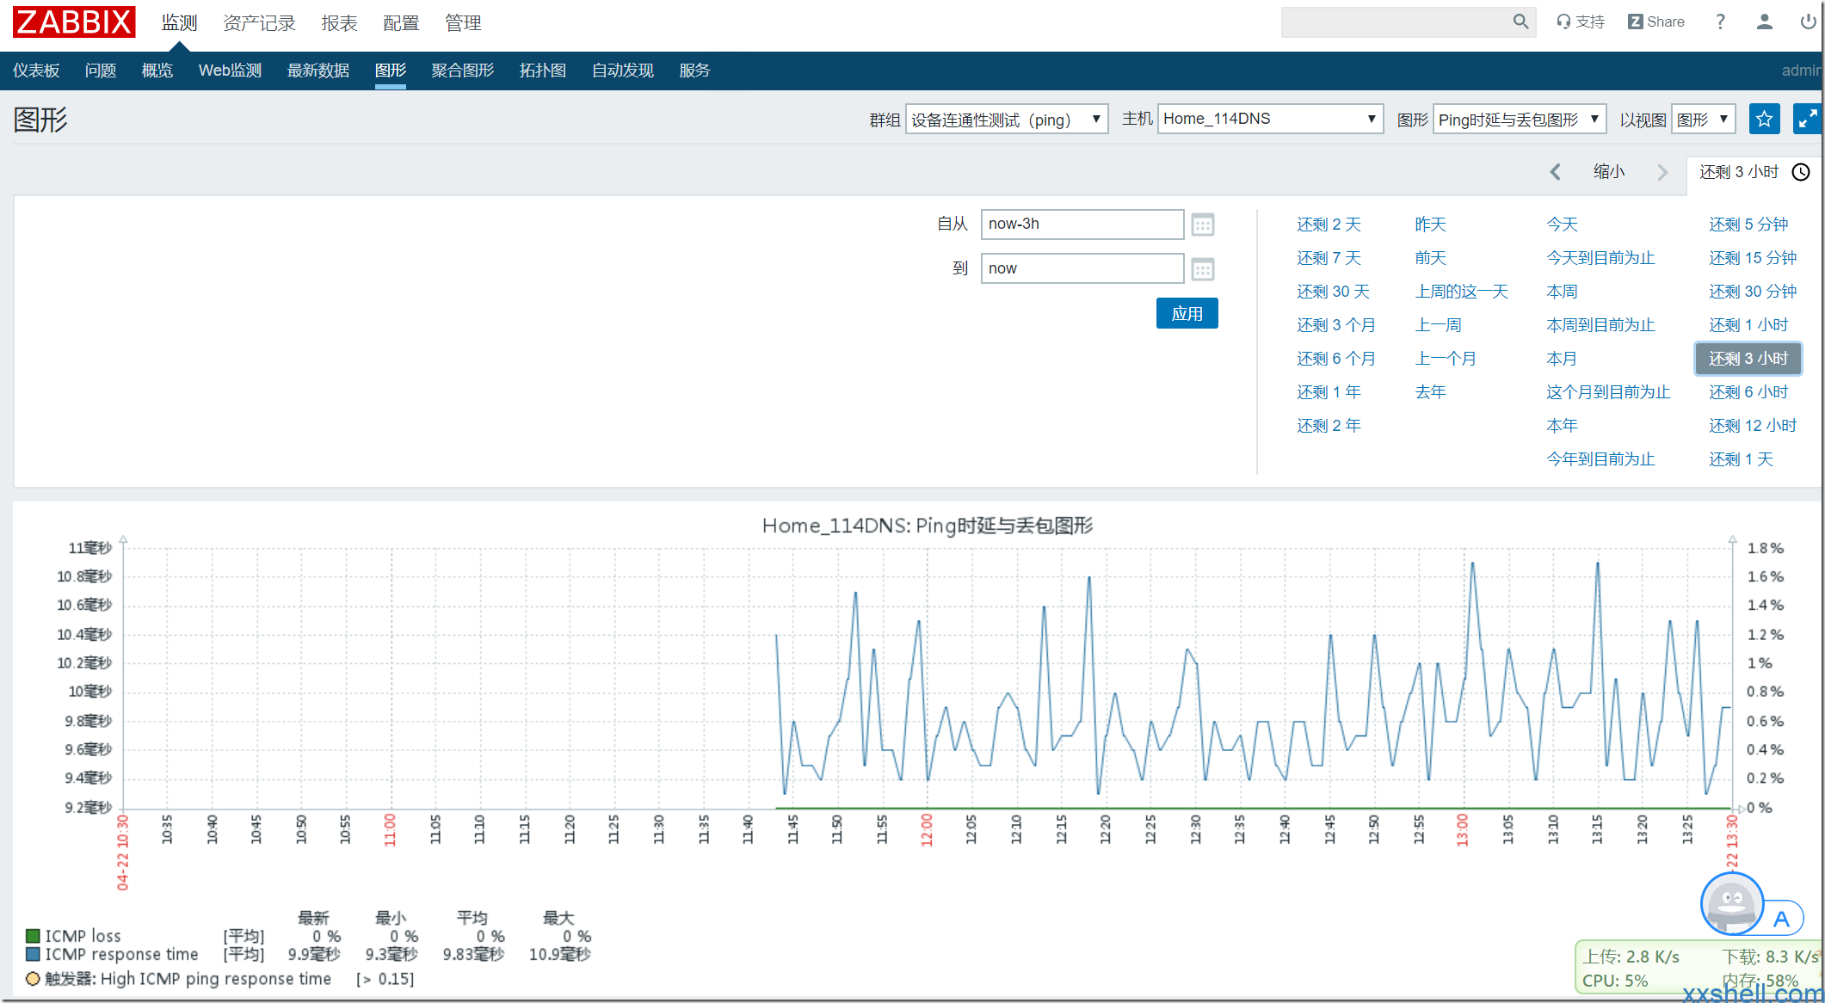Switch to 问题 submenu
This screenshot has width=1825, height=1003.
click(x=101, y=71)
